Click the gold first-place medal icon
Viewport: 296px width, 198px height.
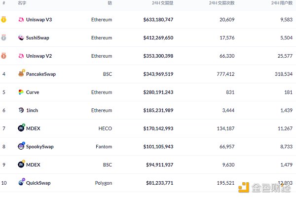3,20
